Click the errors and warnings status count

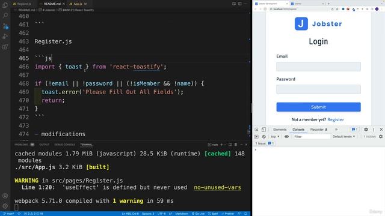(x=34, y=214)
